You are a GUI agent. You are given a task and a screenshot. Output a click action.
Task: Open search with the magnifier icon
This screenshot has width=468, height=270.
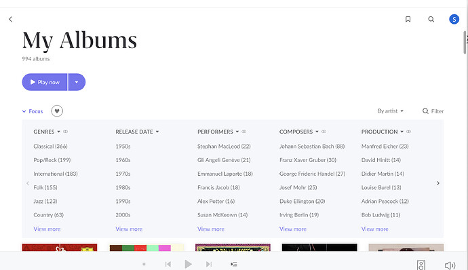click(431, 19)
